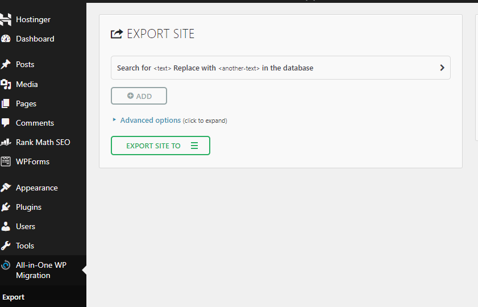
Task: Open the All-in-One WP Migration menu label
Action: (41, 270)
